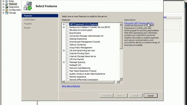Viewport: 187px width, 105px height.
Task: Check the Message Queuing checkbox
Action: pos(67,62)
